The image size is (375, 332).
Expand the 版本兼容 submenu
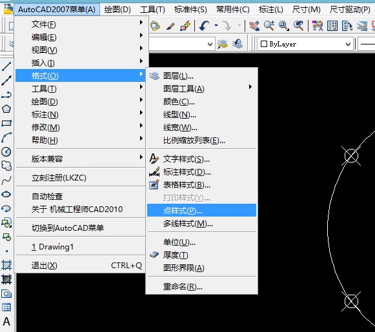pos(80,159)
